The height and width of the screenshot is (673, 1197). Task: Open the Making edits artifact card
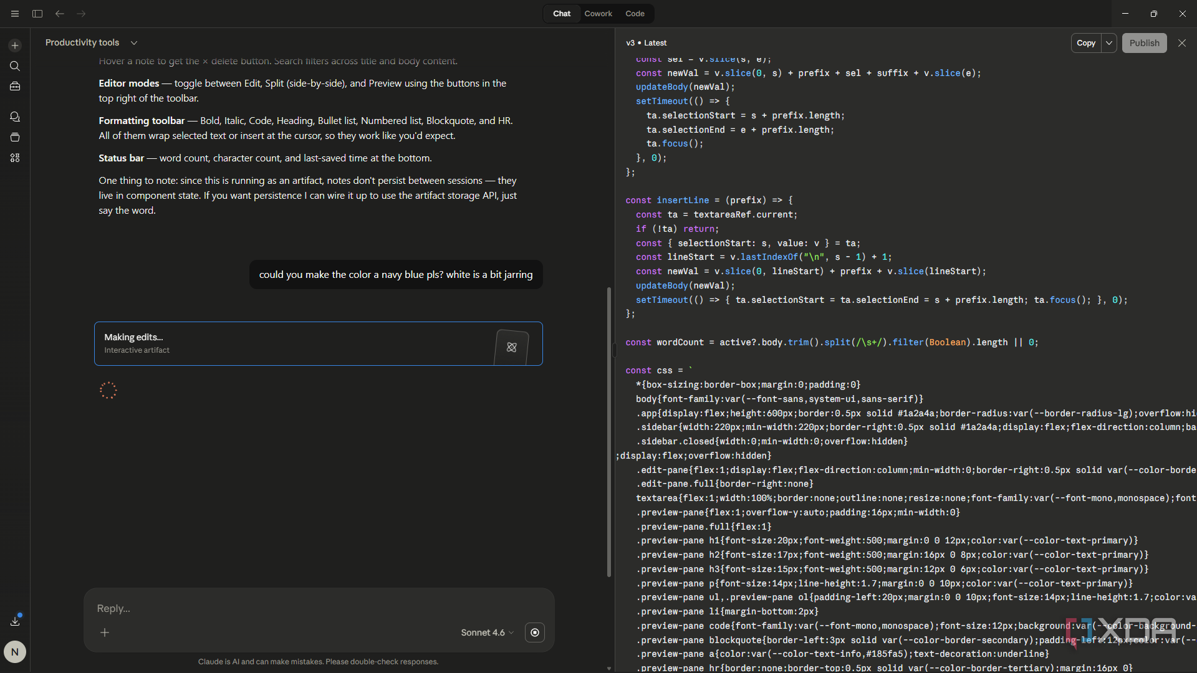318,343
